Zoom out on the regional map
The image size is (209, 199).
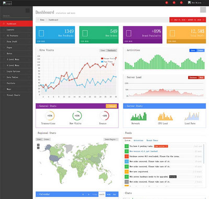tap(38, 148)
